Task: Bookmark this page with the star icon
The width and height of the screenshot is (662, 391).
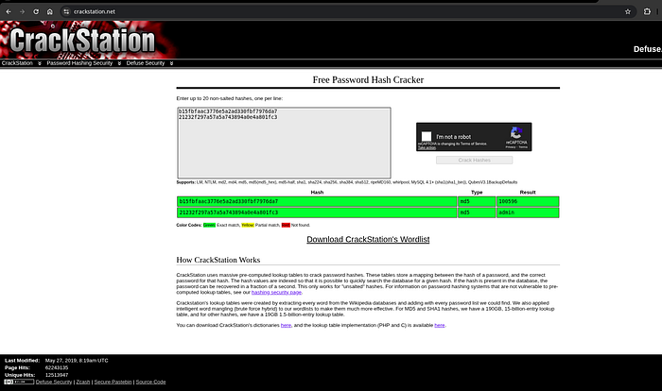Action: [628, 12]
